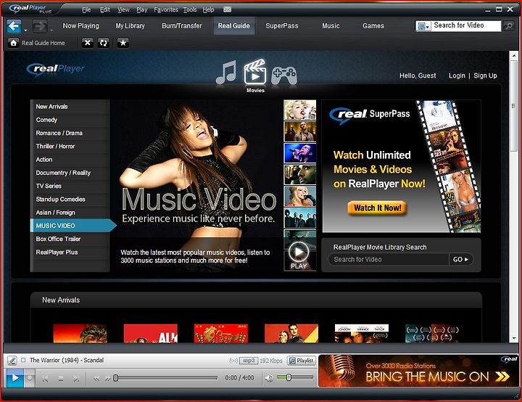Open the Play menu
The width and height of the screenshot is (522, 402).
(x=142, y=9)
